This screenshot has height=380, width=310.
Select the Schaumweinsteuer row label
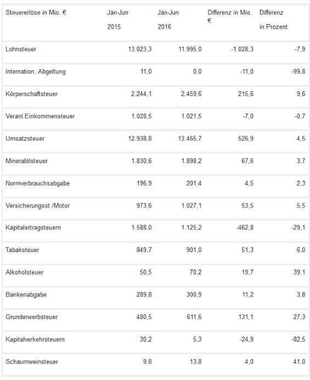32,362
